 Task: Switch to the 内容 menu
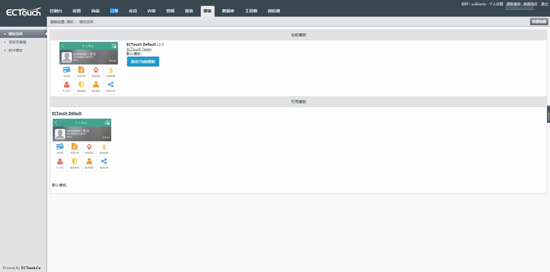click(152, 11)
